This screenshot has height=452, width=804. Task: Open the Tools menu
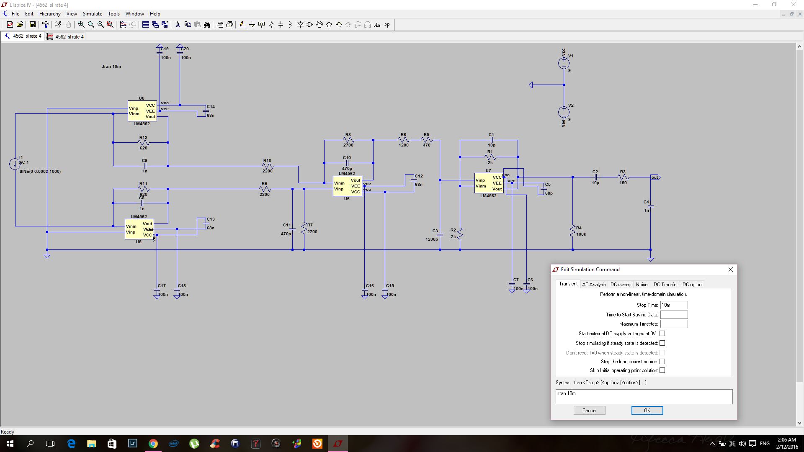113,14
